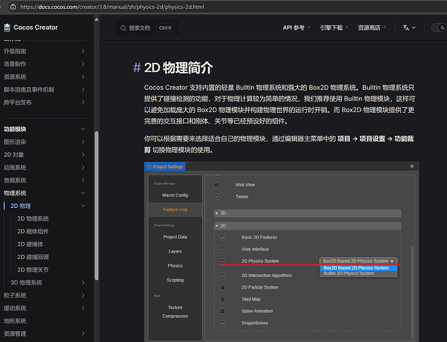Open 2D 物理系统 page
Screen dimensions: 447x342
[33, 219]
